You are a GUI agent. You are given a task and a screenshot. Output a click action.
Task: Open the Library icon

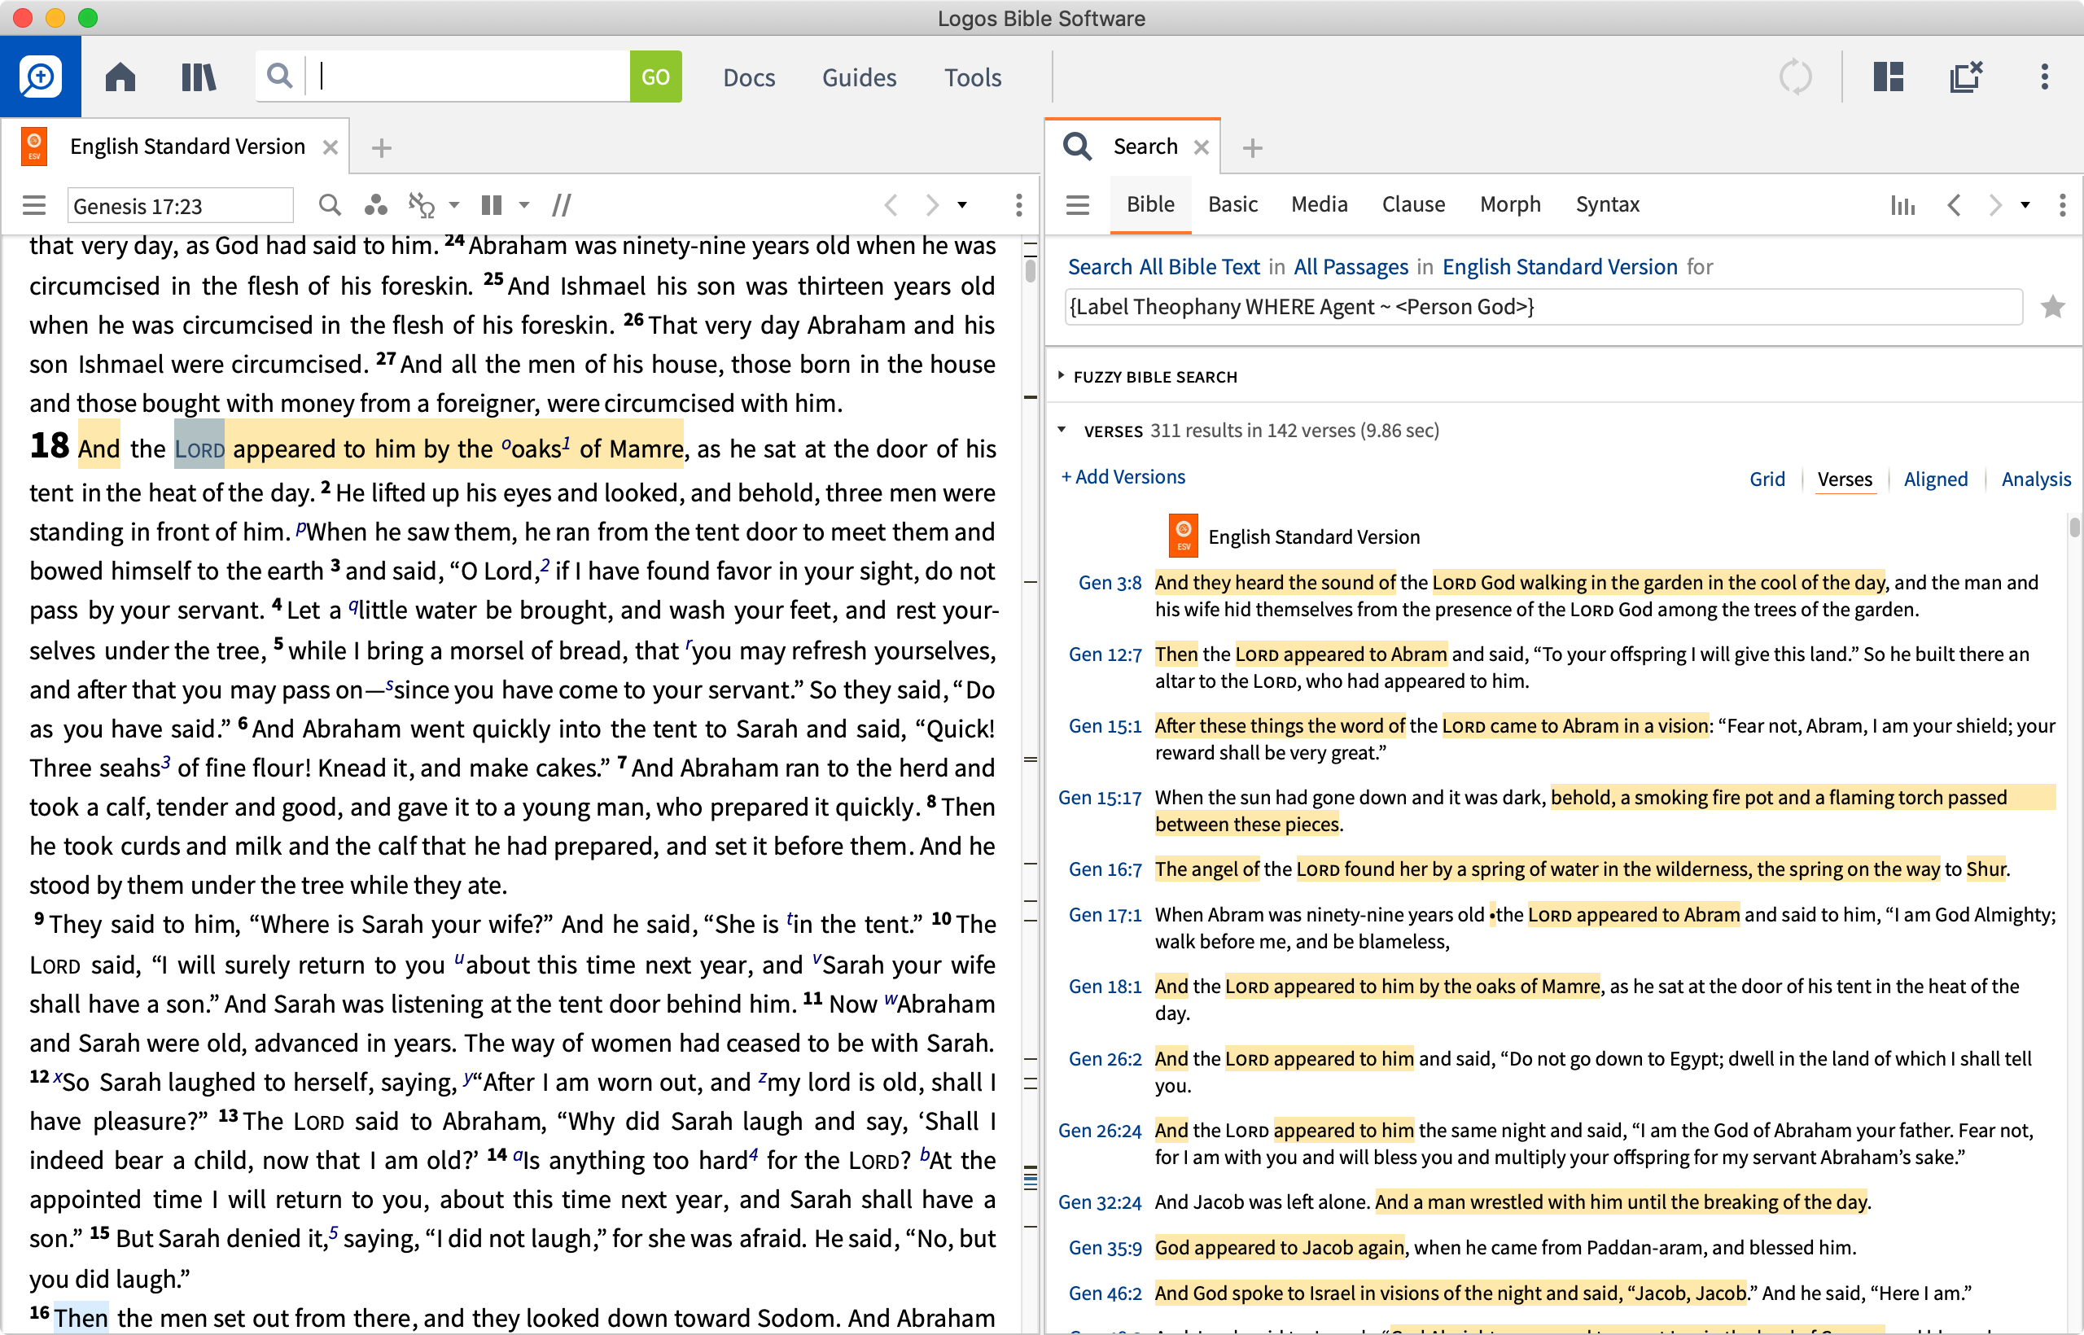tap(199, 77)
